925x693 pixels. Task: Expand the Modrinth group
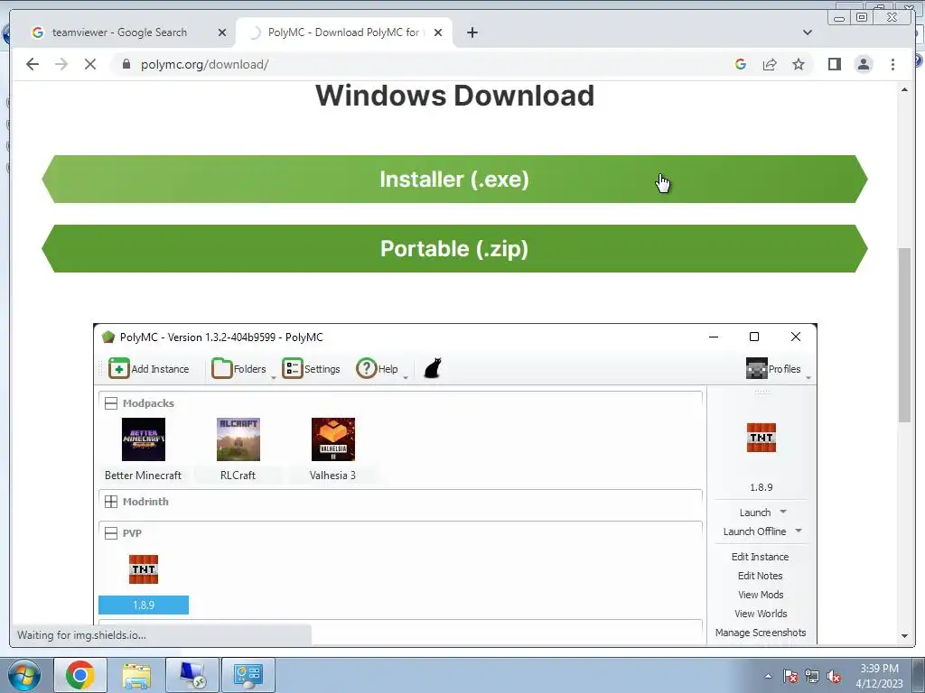110,502
